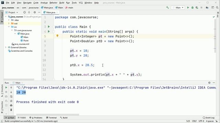220x123 pixels.
Task: Toggle tool window bars icon in status bar
Action: [2, 121]
